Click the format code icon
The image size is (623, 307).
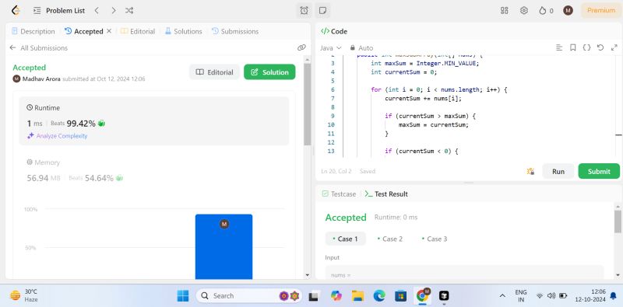pyautogui.click(x=559, y=47)
